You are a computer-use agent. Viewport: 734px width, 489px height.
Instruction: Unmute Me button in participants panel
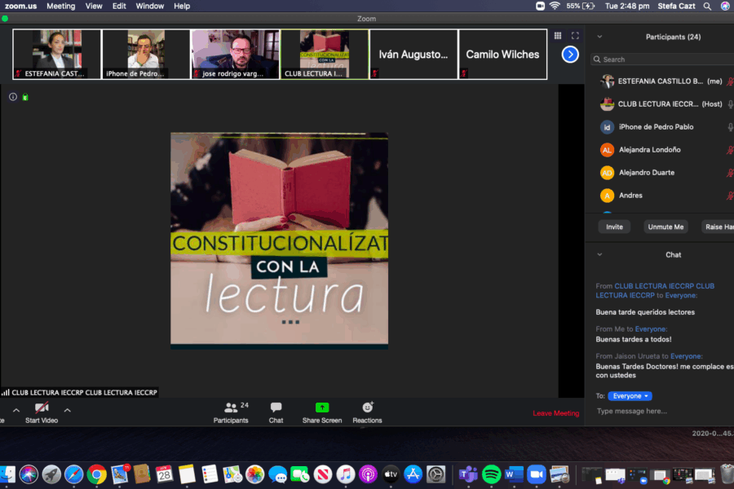665,227
